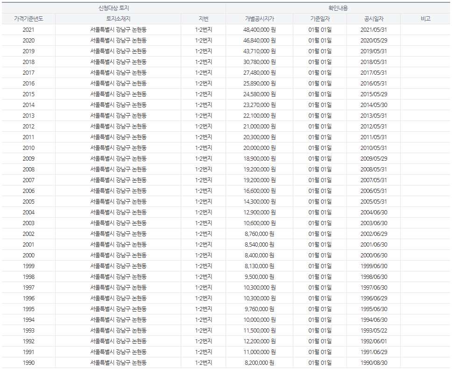
Task: Select the price 16,600,000 원
Action: pos(260,191)
